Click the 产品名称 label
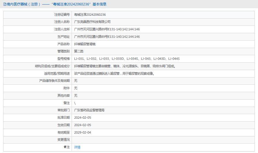Screen dimensions: 258x153 (x=64, y=44)
